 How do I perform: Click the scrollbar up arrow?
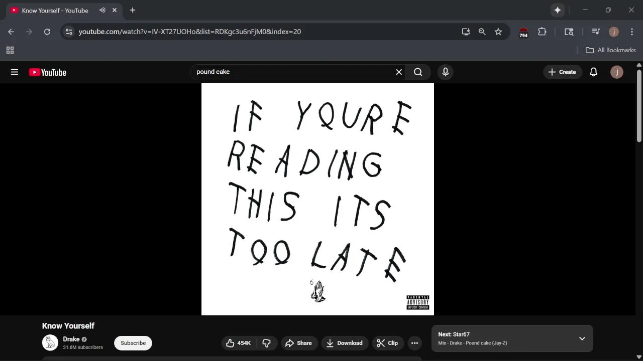[639, 65]
